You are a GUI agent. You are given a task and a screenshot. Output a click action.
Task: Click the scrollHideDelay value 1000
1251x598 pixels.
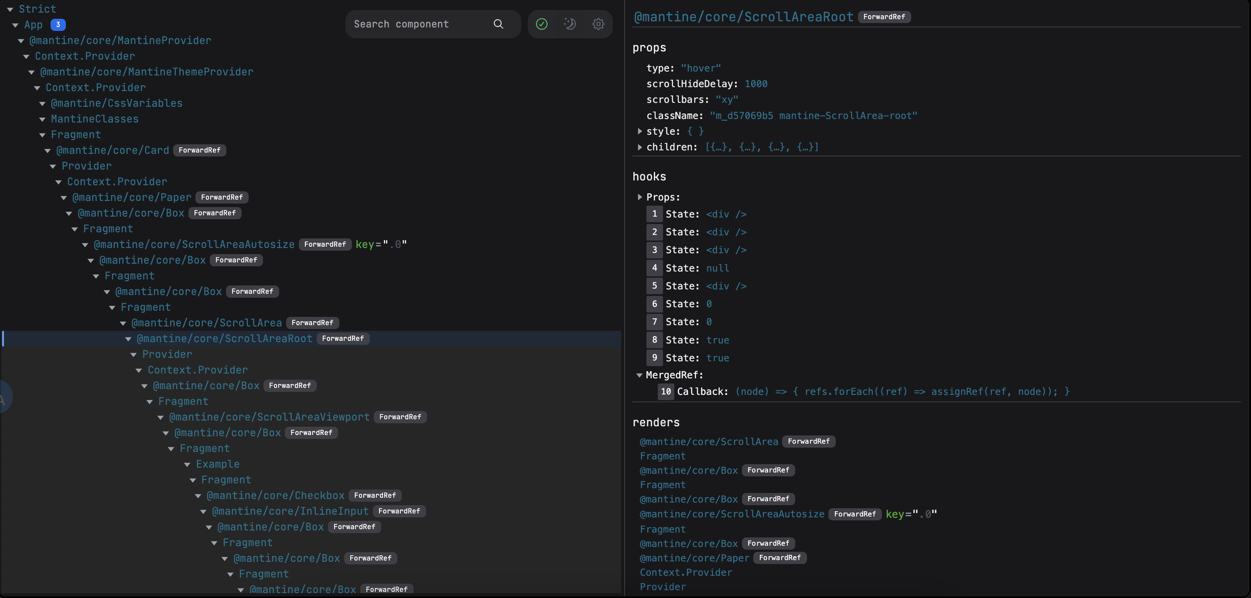755,84
